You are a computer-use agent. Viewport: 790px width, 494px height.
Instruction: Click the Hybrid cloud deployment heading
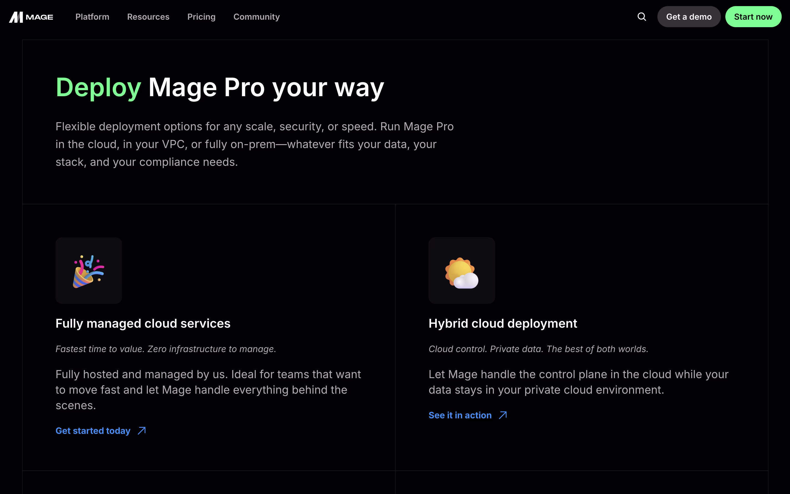[503, 324]
